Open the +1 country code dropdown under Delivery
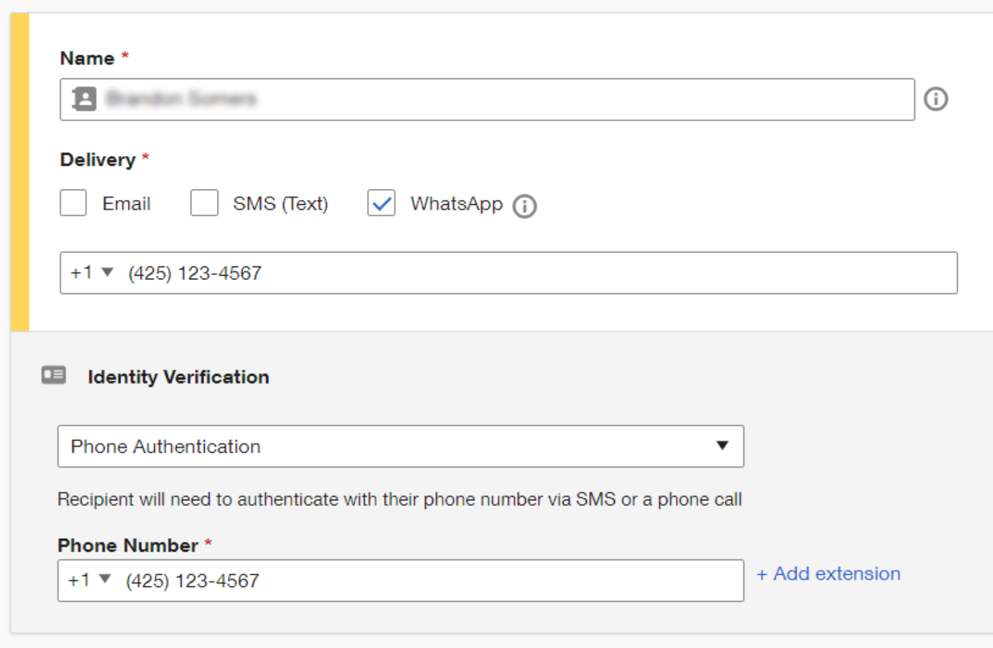 click(x=92, y=273)
